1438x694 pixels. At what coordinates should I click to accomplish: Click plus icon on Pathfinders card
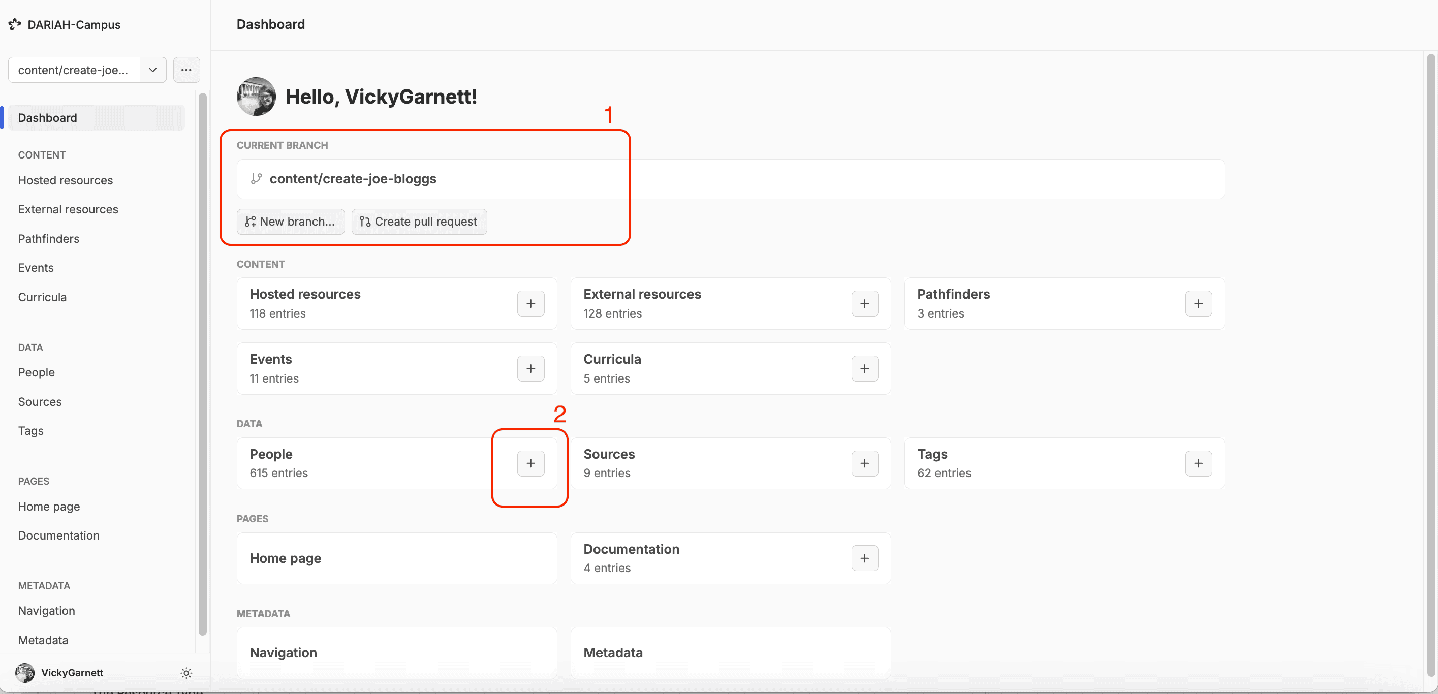tap(1198, 303)
